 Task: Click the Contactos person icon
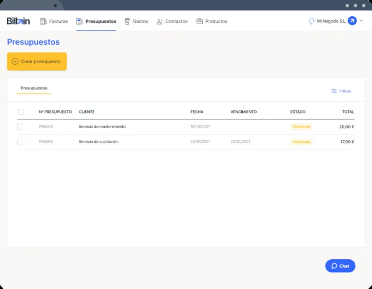tap(159, 21)
